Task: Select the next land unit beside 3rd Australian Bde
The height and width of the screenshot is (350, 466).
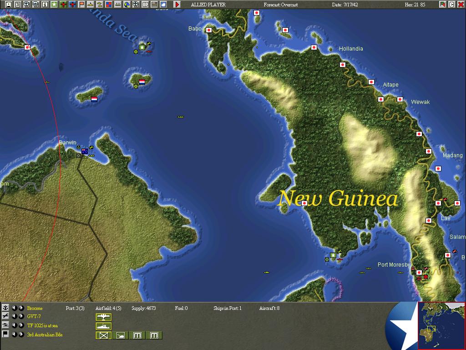Action: [x=21, y=334]
